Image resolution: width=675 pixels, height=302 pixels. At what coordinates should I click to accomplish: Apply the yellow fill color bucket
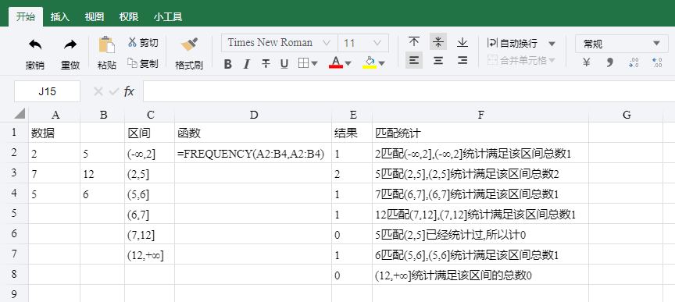tap(370, 62)
